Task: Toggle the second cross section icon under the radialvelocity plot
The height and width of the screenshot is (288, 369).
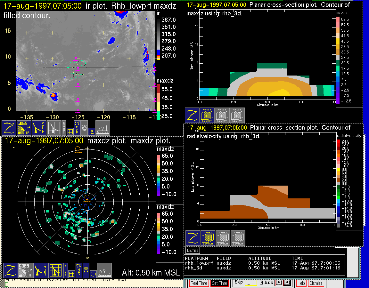Action: click(223, 238)
